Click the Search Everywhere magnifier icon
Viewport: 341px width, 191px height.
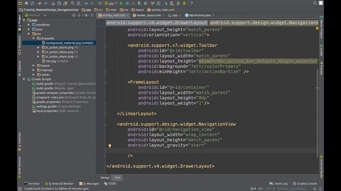point(315,3)
